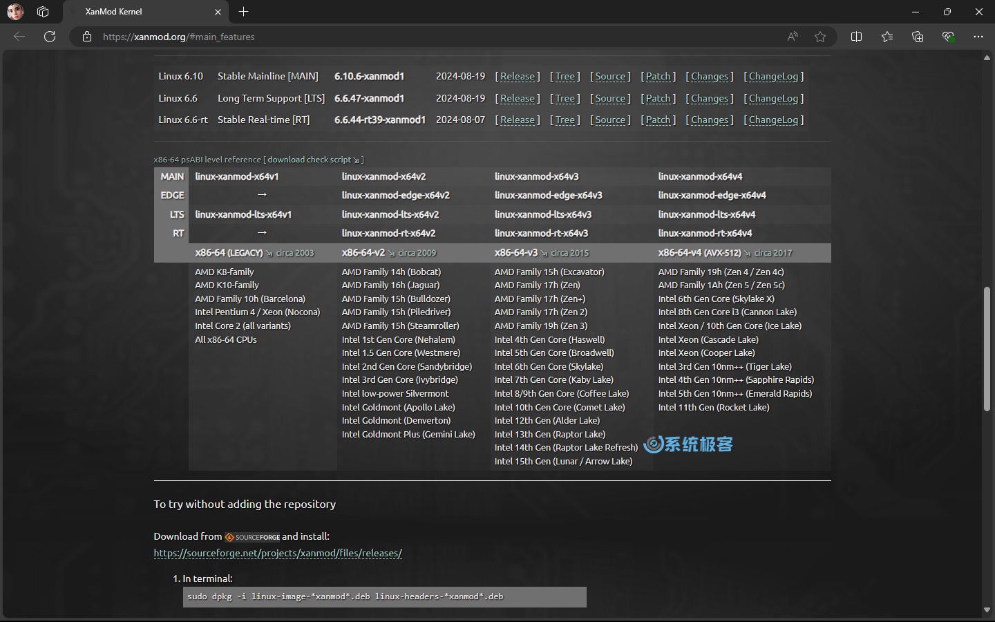Image resolution: width=995 pixels, height=622 pixels.
Task: Open a new tab with plus button
Action: pyautogui.click(x=243, y=12)
